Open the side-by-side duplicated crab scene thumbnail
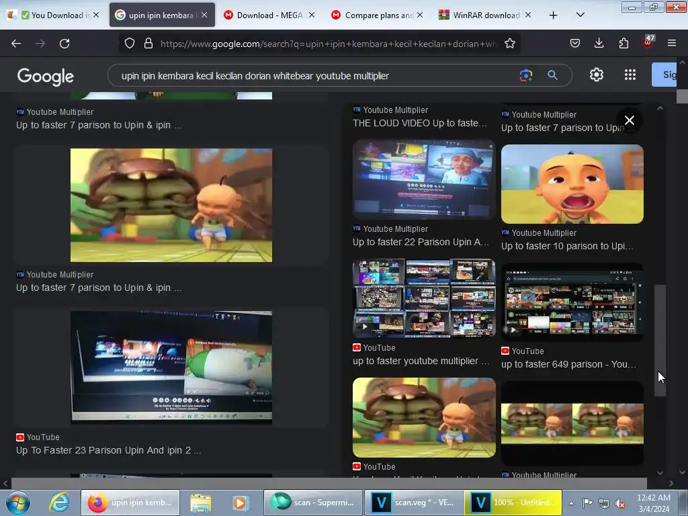 tap(572, 423)
